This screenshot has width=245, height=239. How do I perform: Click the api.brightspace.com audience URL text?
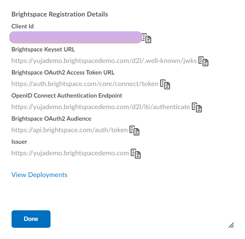(x=69, y=130)
